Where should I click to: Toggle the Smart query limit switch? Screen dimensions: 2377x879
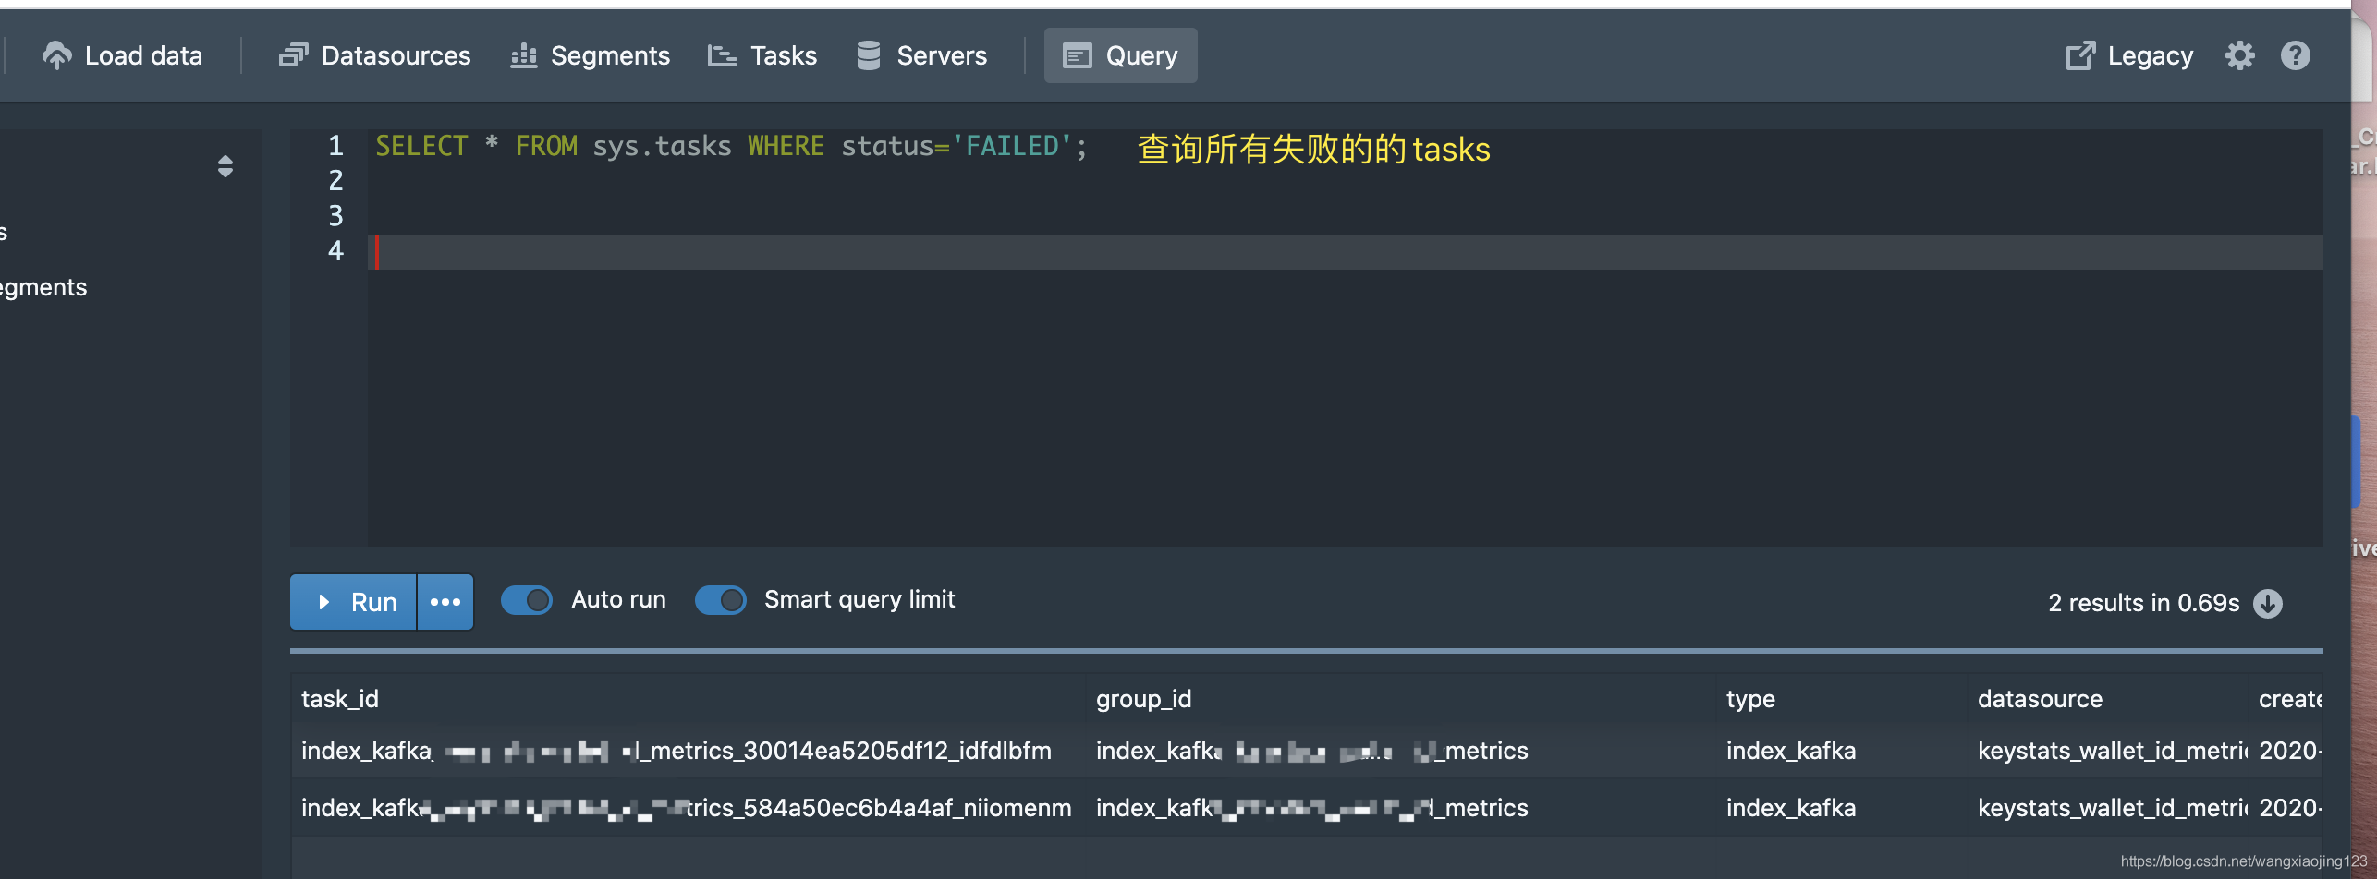pos(721,600)
